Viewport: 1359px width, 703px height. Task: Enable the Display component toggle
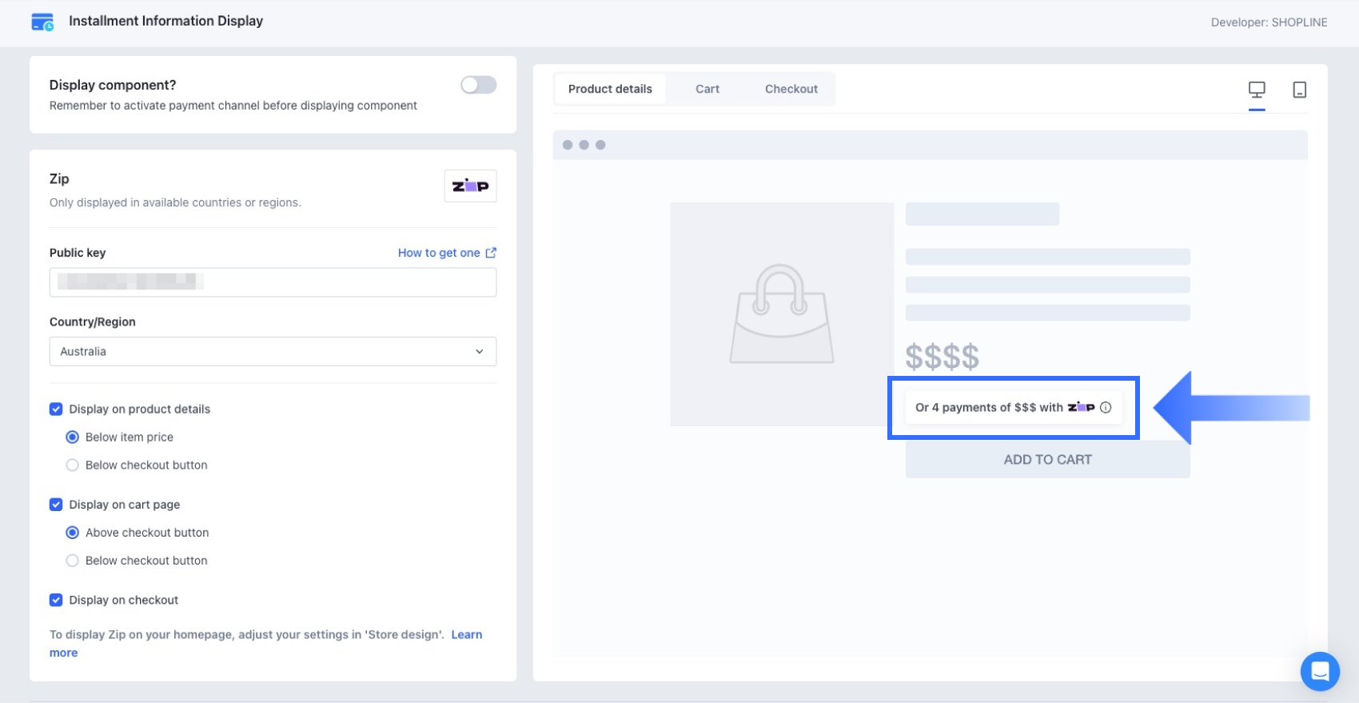click(x=478, y=85)
